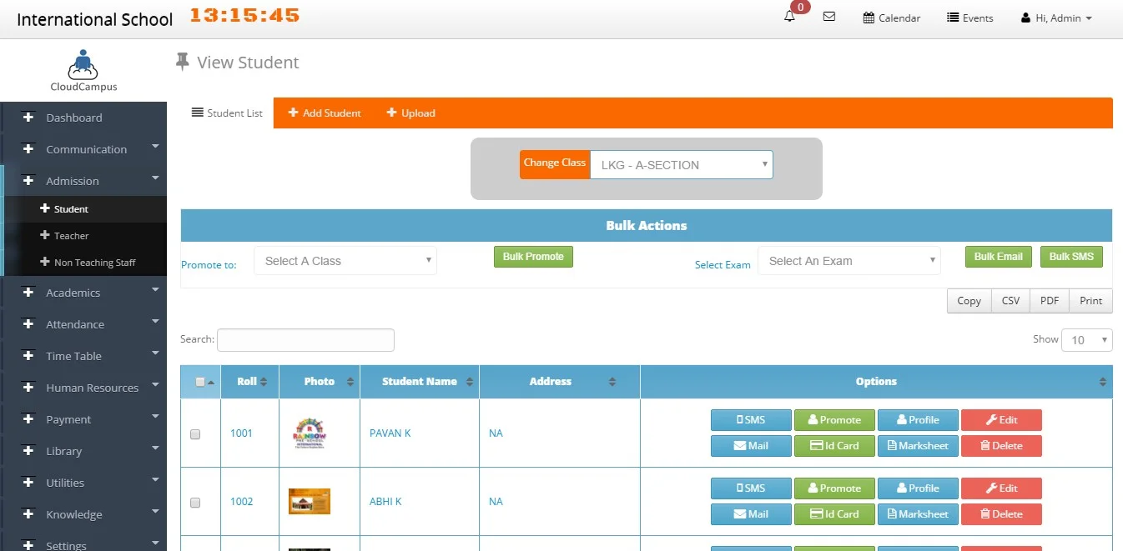Image resolution: width=1123 pixels, height=551 pixels.
Task: Open the Show entries count dropdown
Action: (1087, 339)
